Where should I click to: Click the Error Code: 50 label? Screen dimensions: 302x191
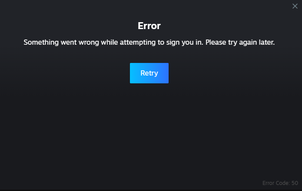pos(280,183)
